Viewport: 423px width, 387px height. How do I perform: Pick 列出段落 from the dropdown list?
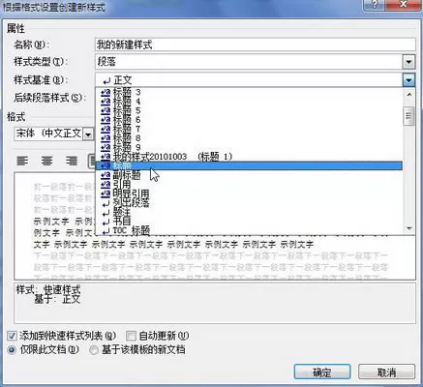(x=249, y=203)
